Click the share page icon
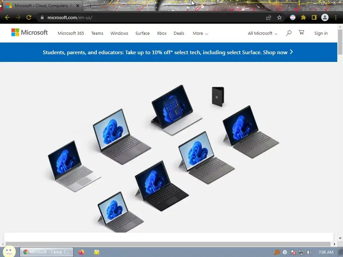 pyautogui.click(x=269, y=17)
